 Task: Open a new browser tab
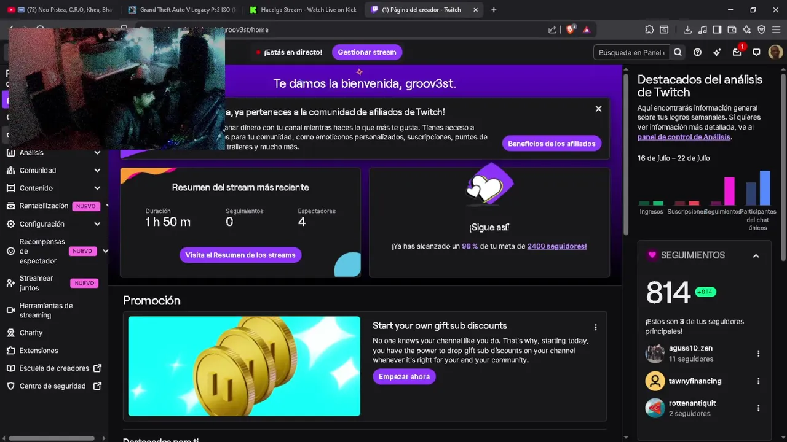pyautogui.click(x=494, y=10)
